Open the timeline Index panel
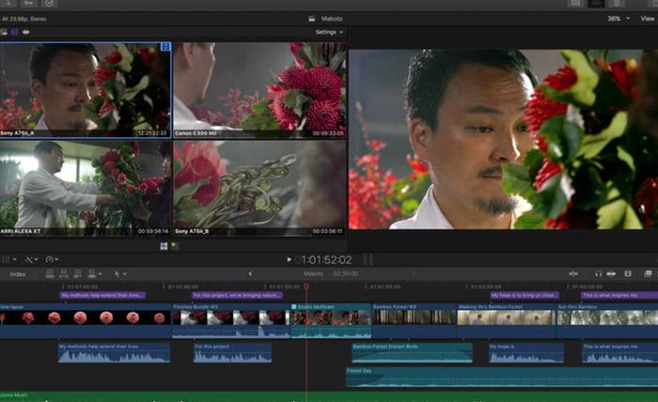658x402 pixels. point(18,273)
